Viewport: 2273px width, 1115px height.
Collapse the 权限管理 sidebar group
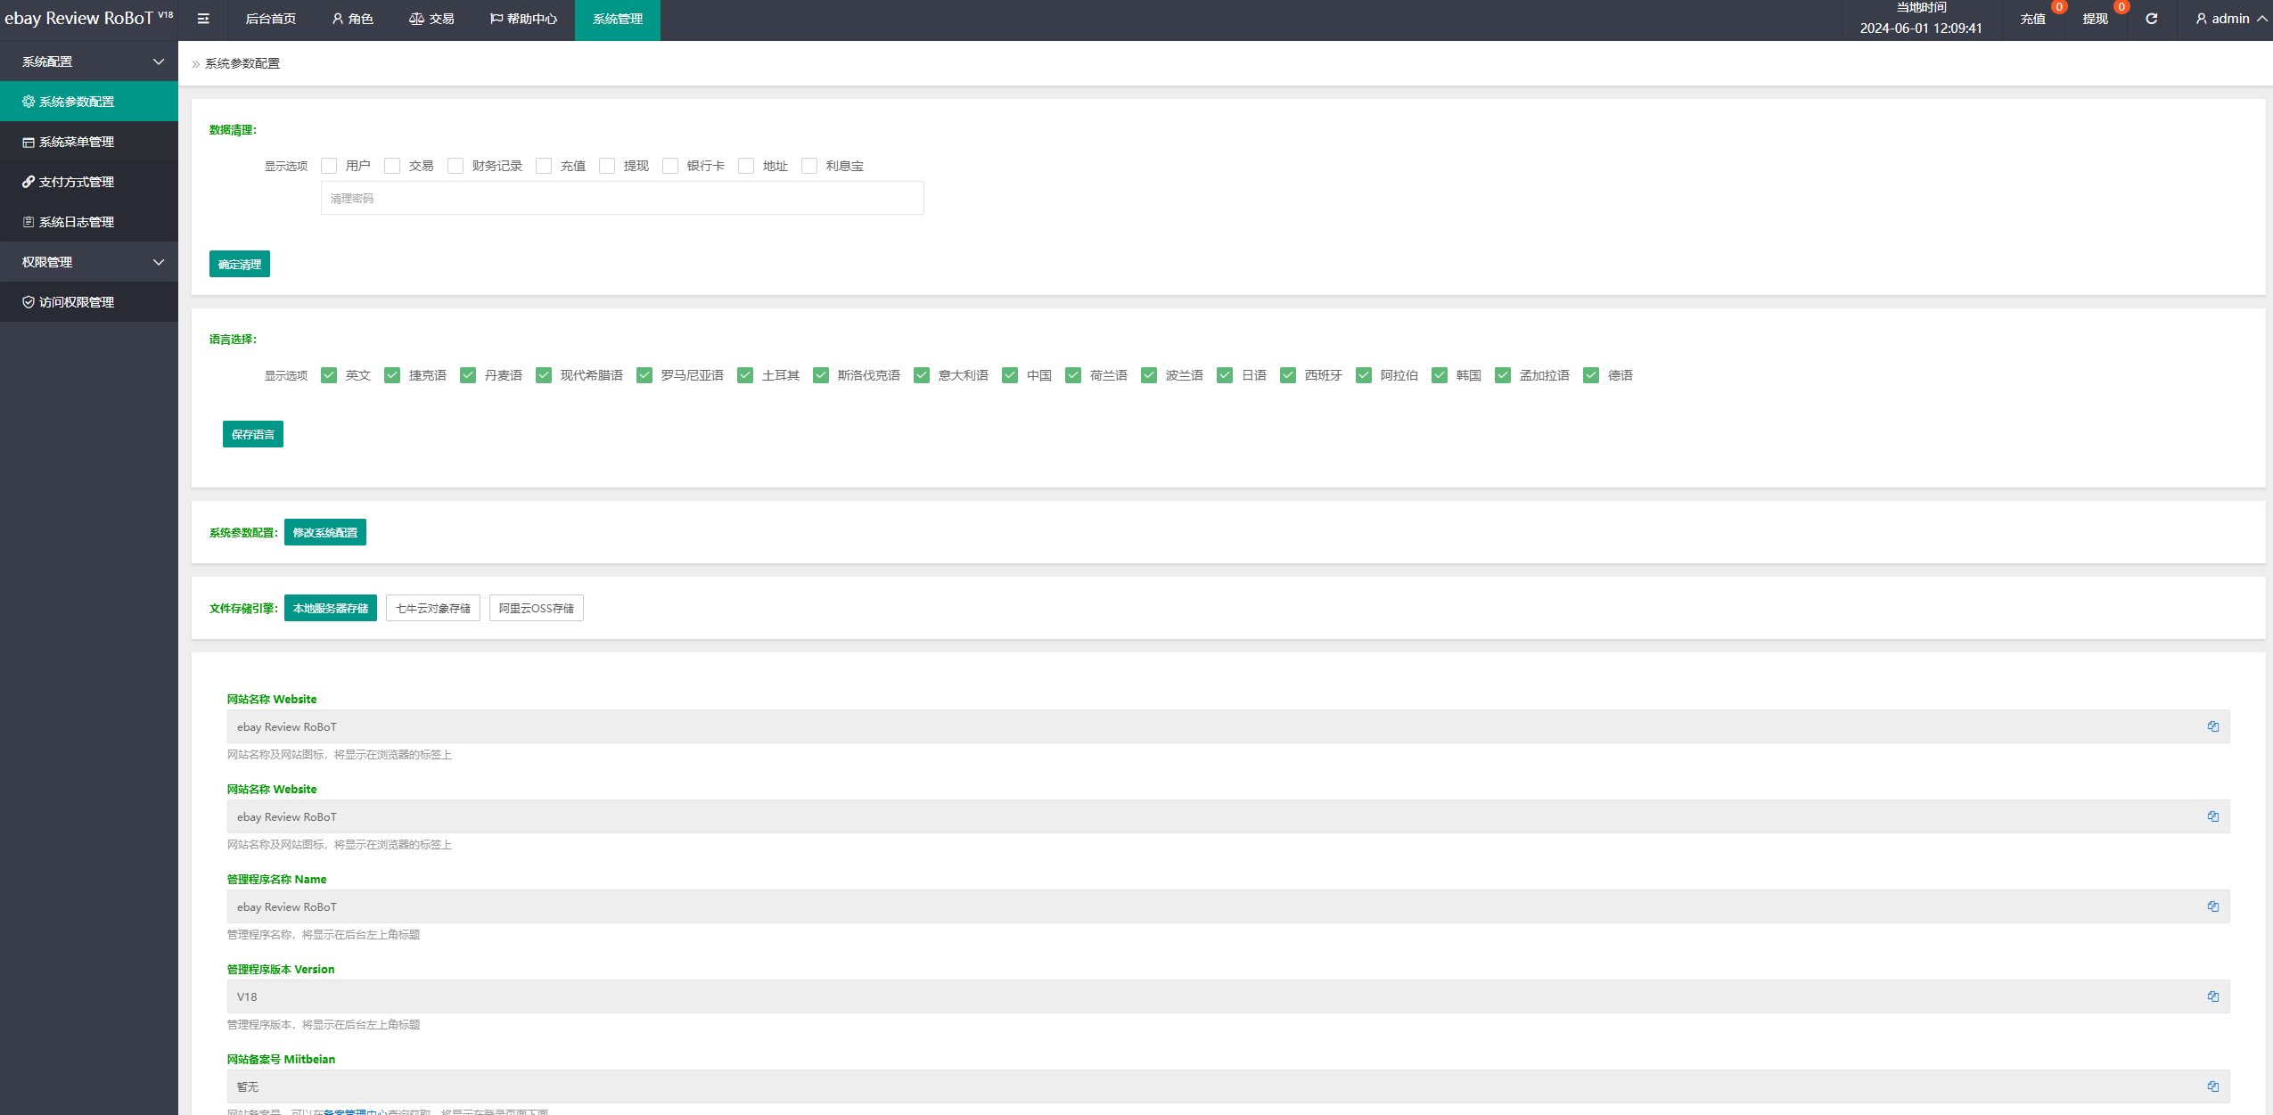89,262
